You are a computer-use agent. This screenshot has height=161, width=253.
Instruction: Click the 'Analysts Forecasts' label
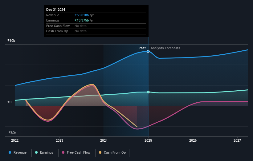pos(165,48)
